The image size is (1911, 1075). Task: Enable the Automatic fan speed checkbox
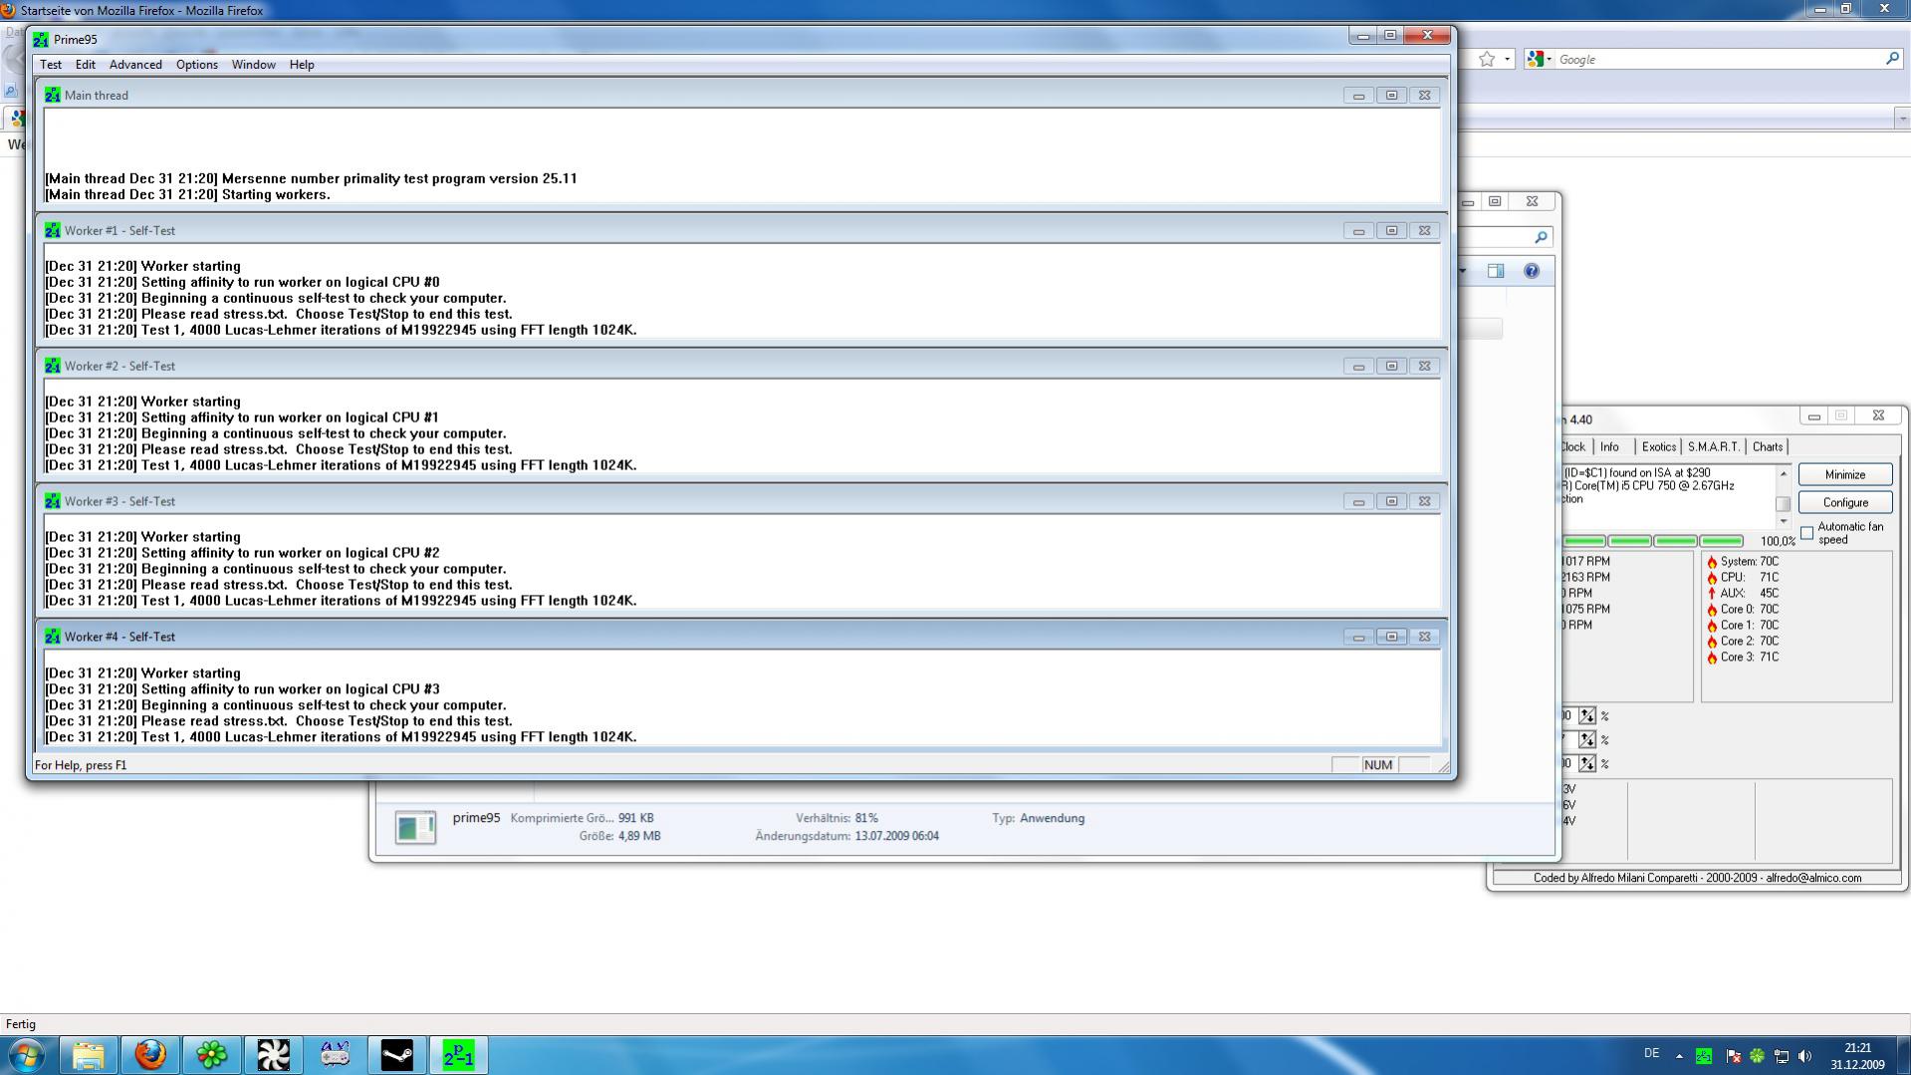coord(1806,533)
